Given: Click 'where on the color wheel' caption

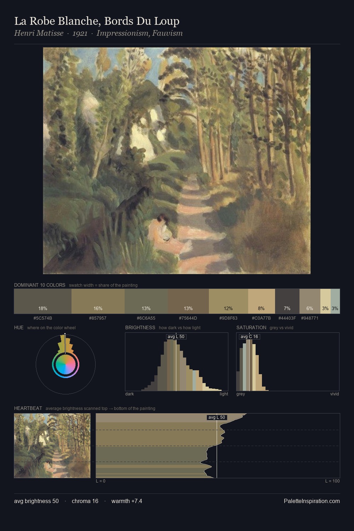Looking at the screenshot, I should point(51,328).
